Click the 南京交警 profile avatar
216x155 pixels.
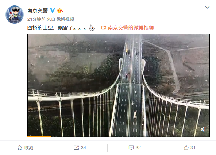click(15, 15)
